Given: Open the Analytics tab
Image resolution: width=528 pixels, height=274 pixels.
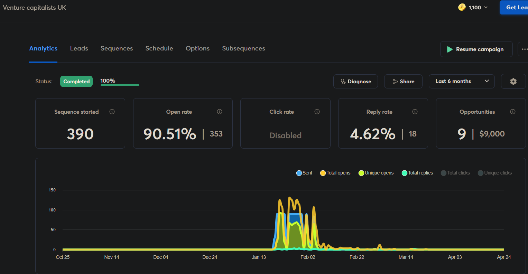Looking at the screenshot, I should point(43,48).
